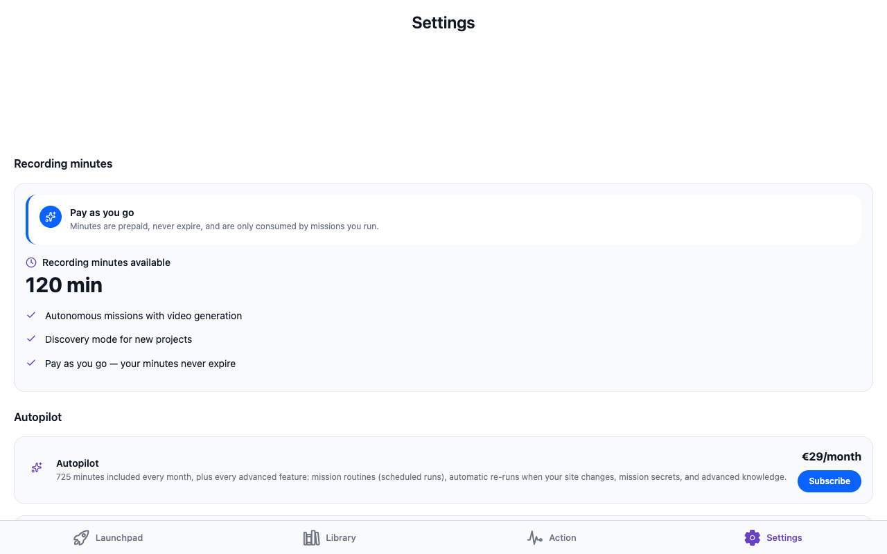Click the checkmark beside Autonomous missions with video generation
This screenshot has width=887, height=554.
pyautogui.click(x=31, y=315)
